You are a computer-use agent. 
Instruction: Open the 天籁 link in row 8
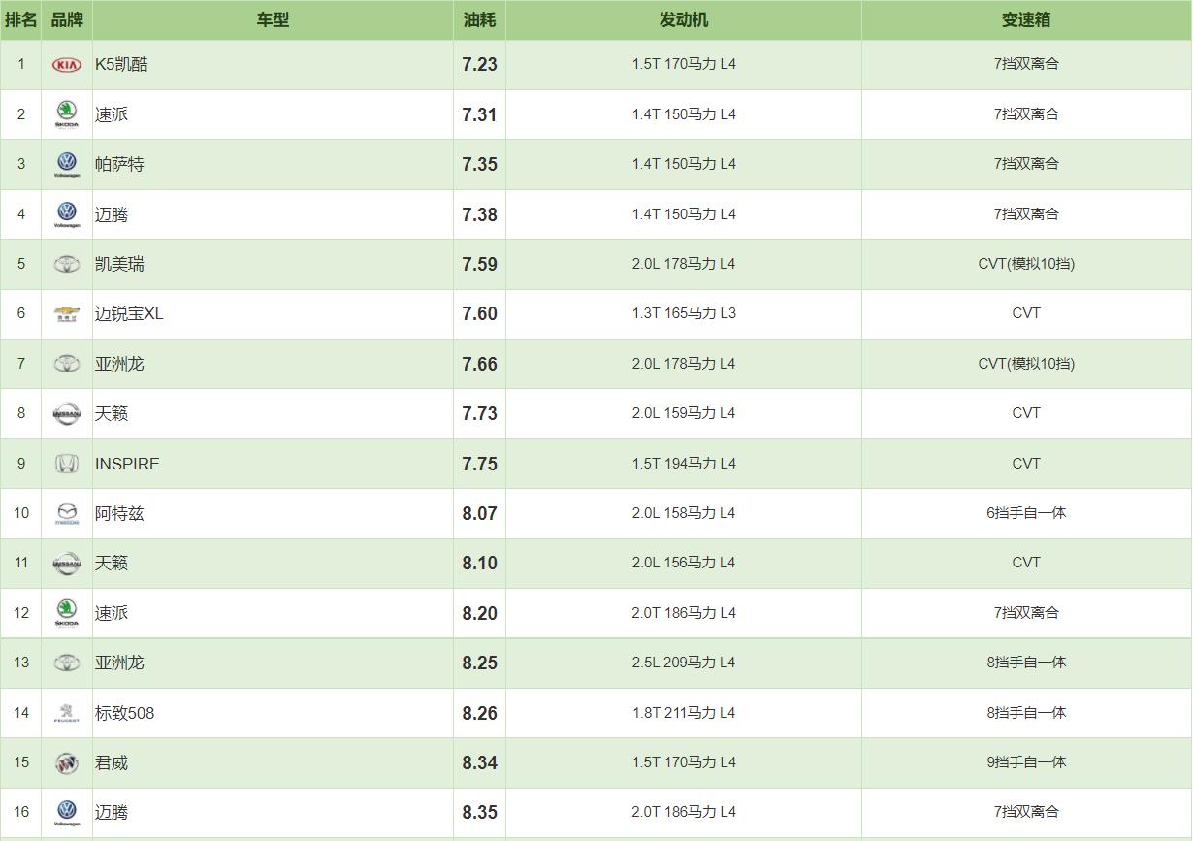(x=112, y=413)
